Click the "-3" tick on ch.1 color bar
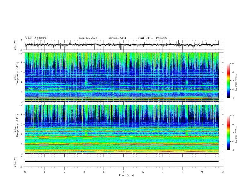This screenshot has height=193, width=250. (233, 63)
